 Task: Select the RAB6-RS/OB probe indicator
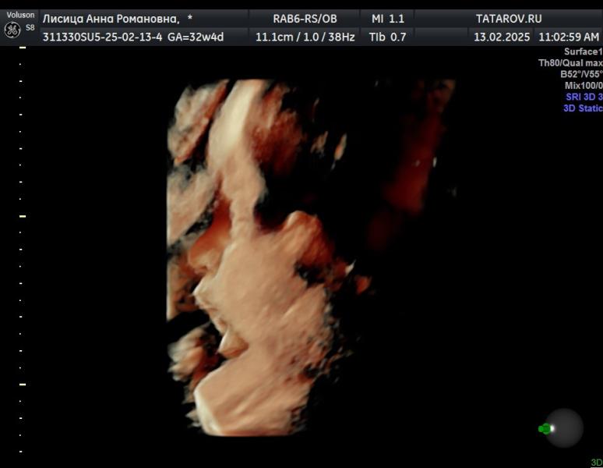point(305,19)
